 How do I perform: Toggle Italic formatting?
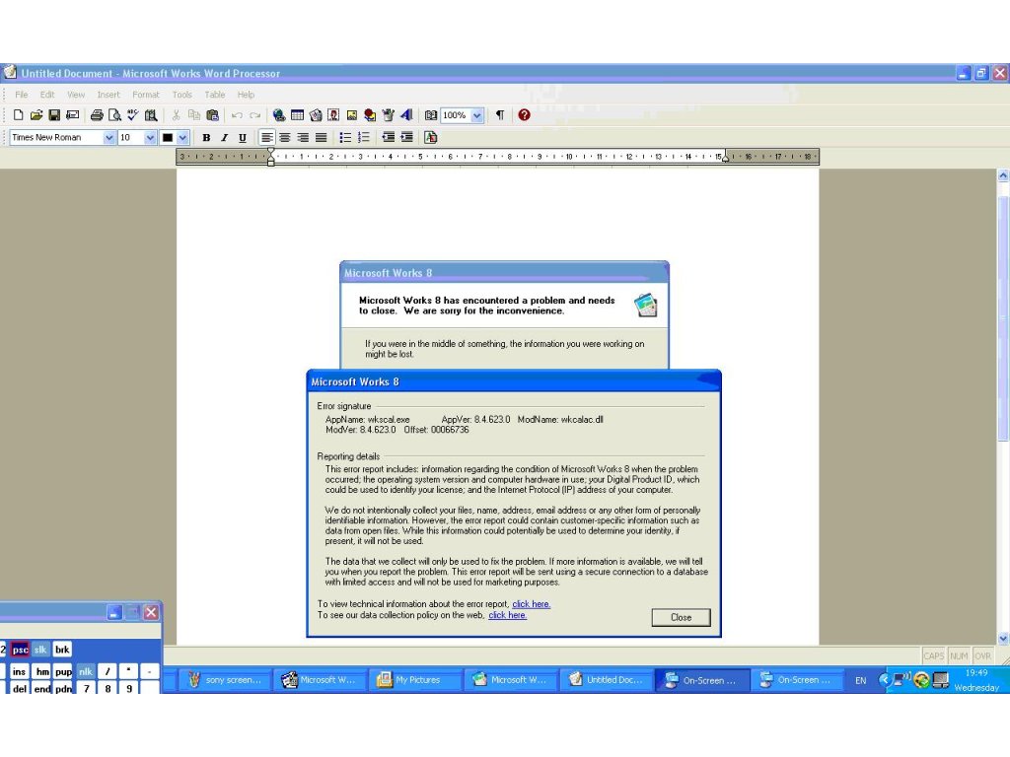click(x=224, y=137)
